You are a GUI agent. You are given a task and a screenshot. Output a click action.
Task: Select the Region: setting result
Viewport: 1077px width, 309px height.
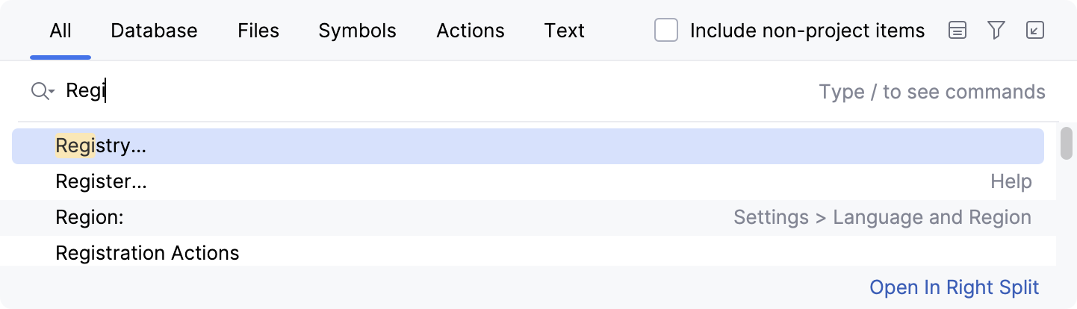pyautogui.click(x=90, y=218)
